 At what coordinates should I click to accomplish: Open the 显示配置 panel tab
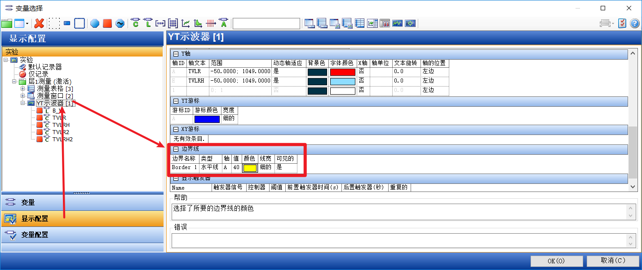point(82,219)
